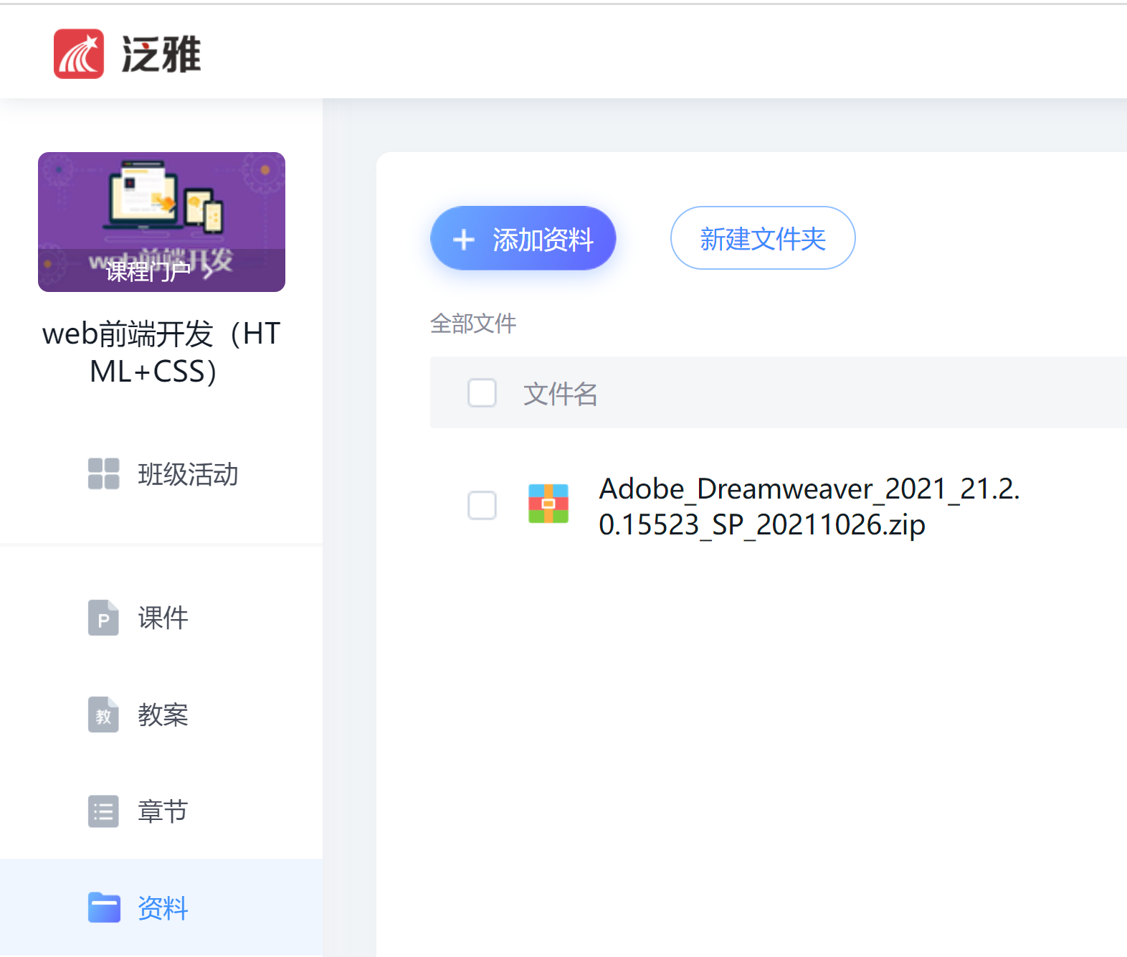This screenshot has height=957, width=1127.
Task: Select the 资料 sidebar item
Action: coord(161,907)
